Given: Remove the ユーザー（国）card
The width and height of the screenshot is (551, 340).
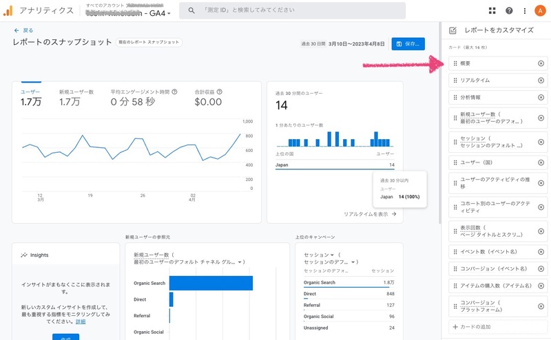Looking at the screenshot, I should coord(541,162).
